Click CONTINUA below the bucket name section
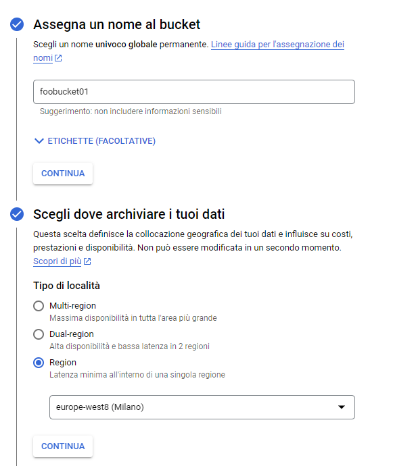The height and width of the screenshot is (466, 393). [63, 174]
